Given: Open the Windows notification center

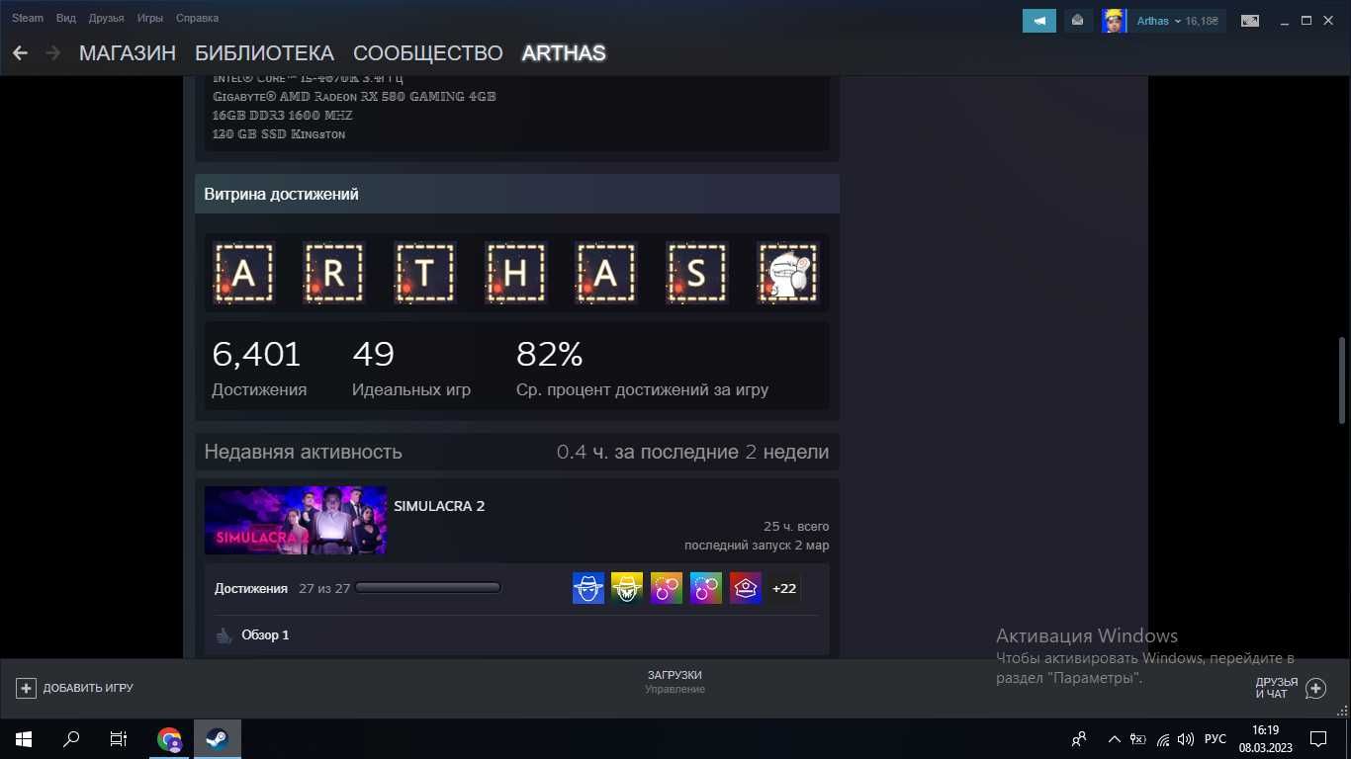Looking at the screenshot, I should (x=1318, y=738).
